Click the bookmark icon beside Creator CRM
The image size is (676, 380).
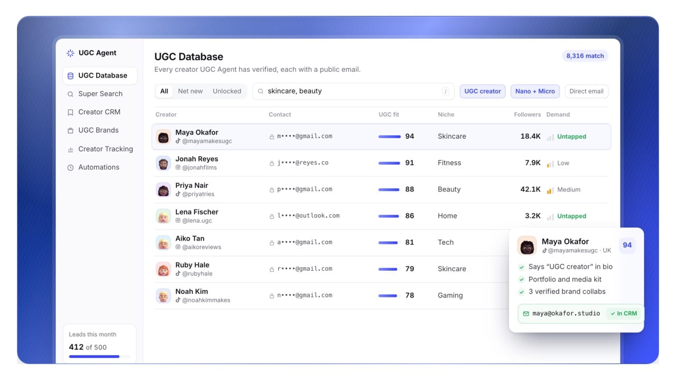[70, 112]
